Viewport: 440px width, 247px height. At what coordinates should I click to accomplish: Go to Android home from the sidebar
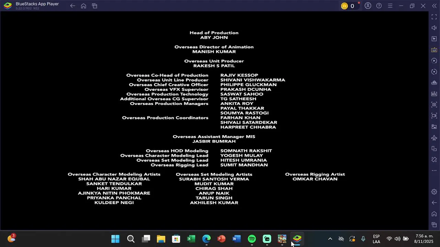pos(434,214)
